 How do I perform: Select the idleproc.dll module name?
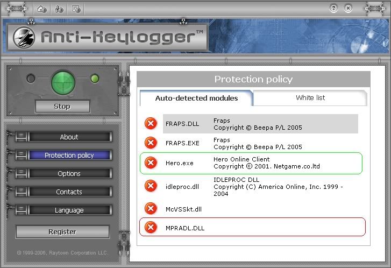coord(182,187)
